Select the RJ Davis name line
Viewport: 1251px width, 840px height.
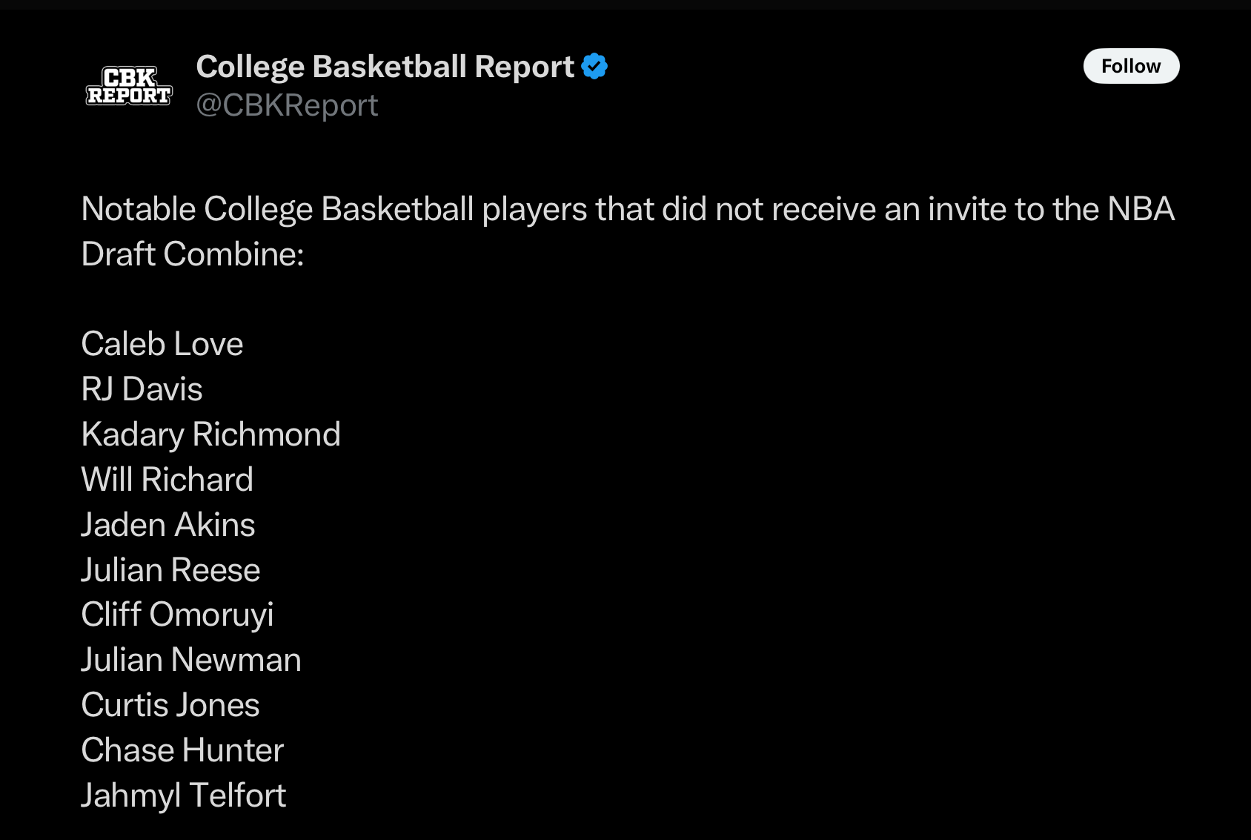[x=142, y=389]
